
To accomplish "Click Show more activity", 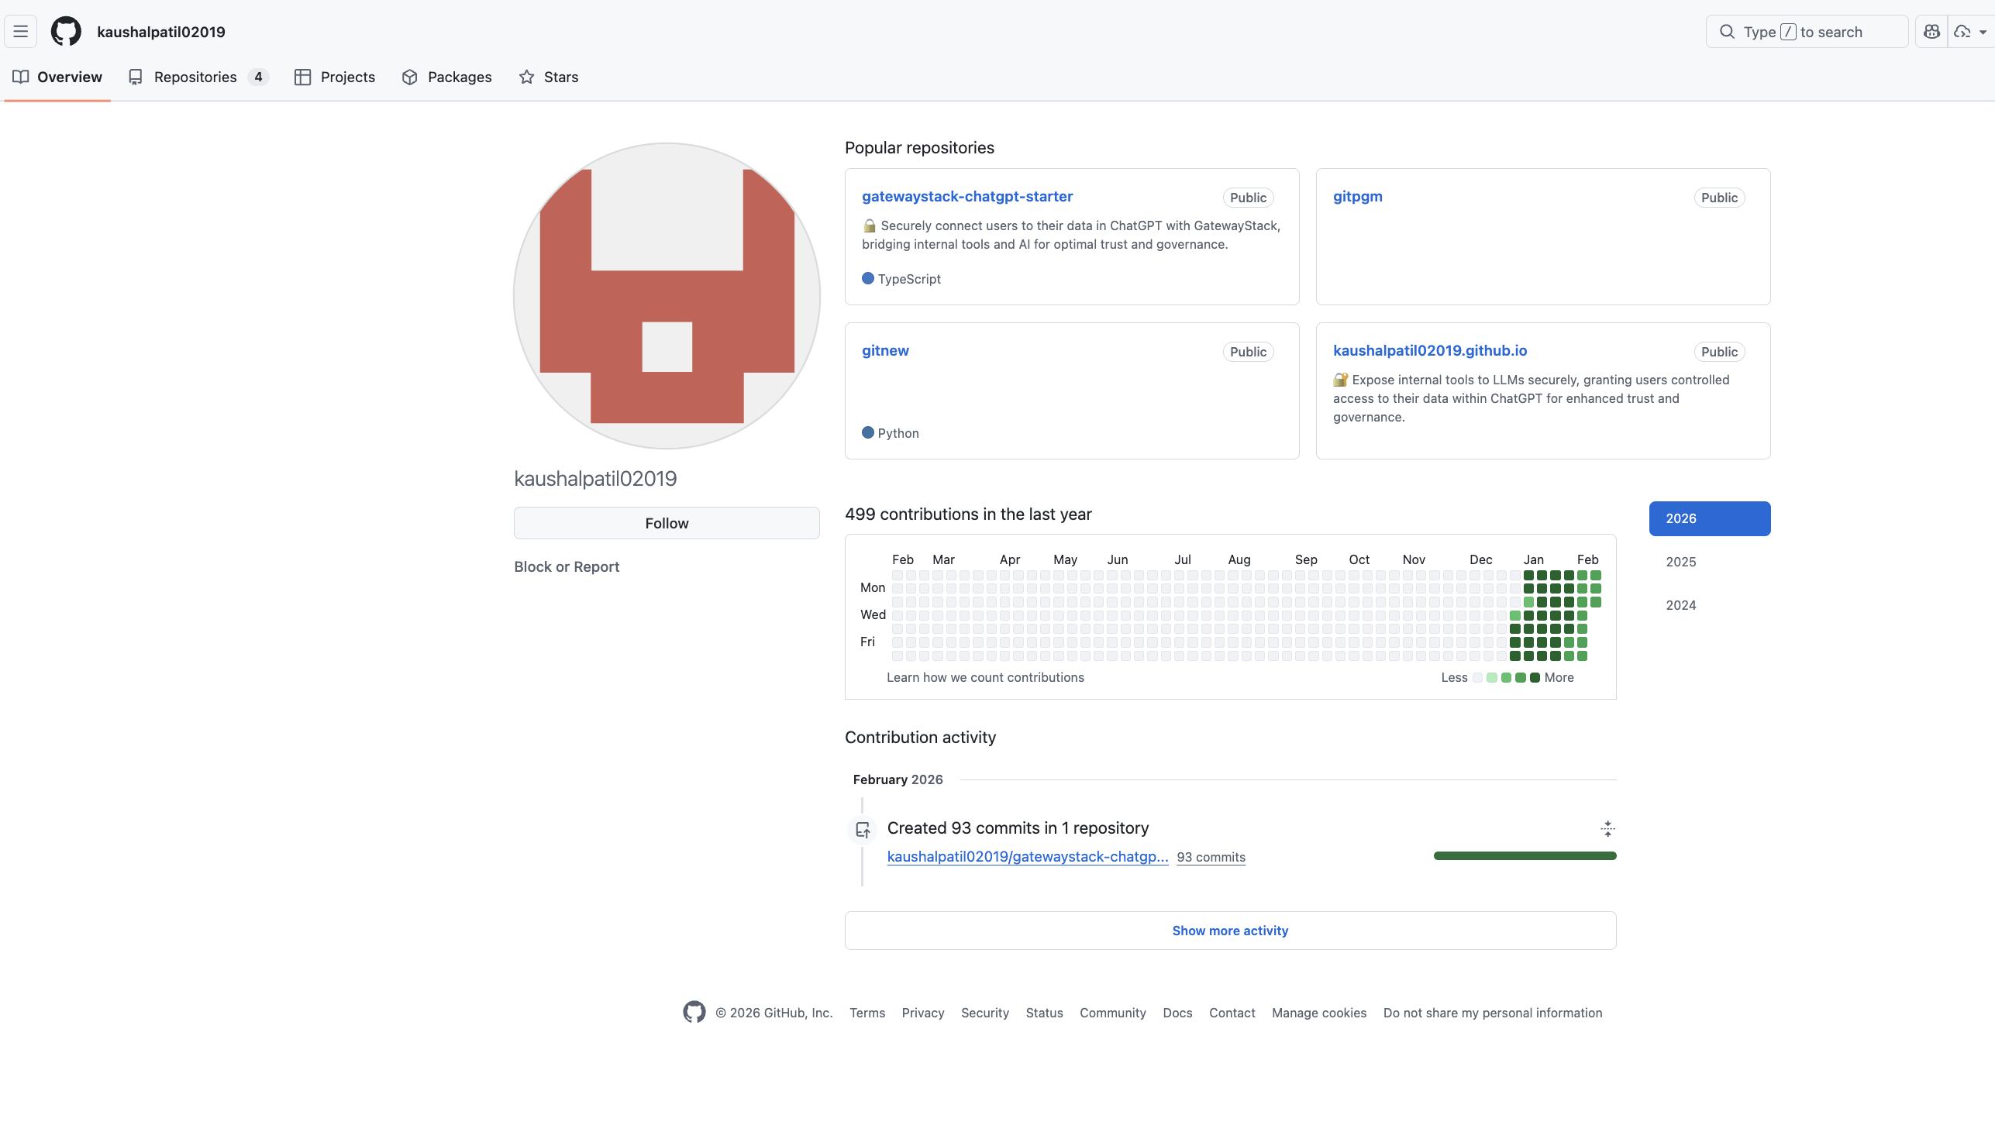I will [1229, 930].
